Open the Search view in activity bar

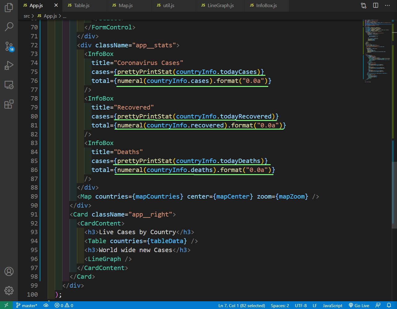[x=9, y=27]
